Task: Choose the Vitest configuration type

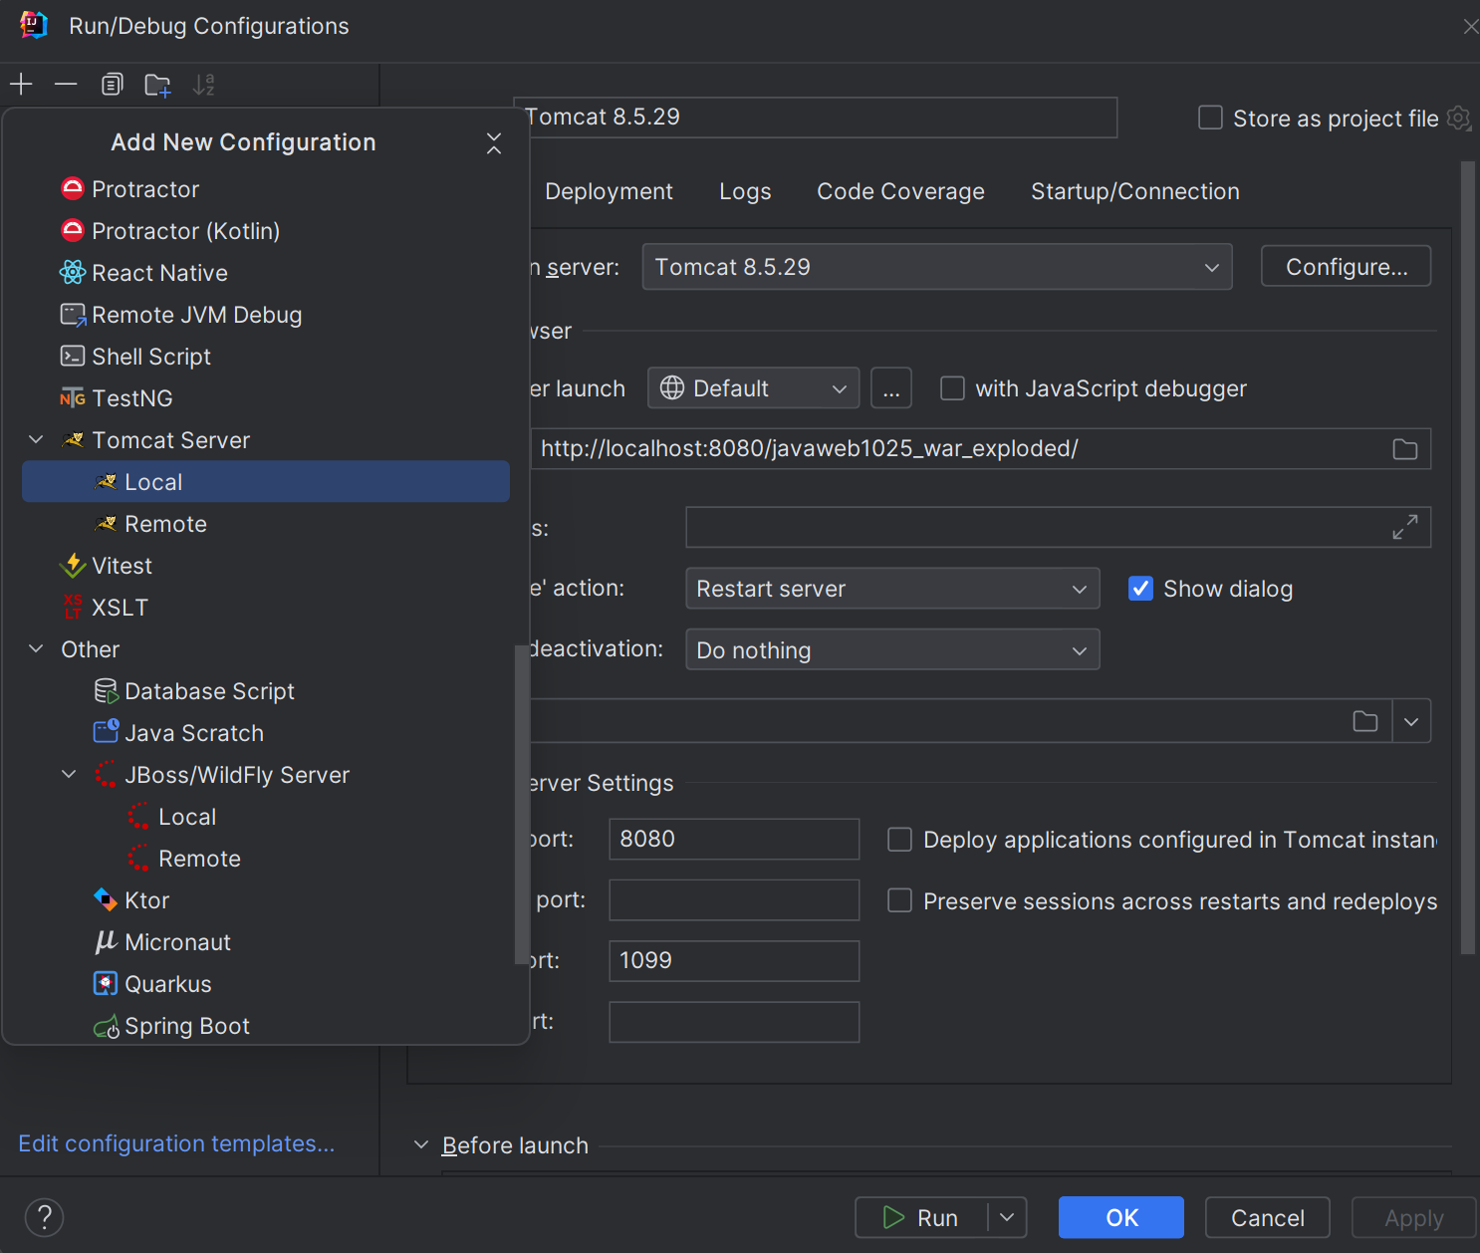Action: [266, 566]
